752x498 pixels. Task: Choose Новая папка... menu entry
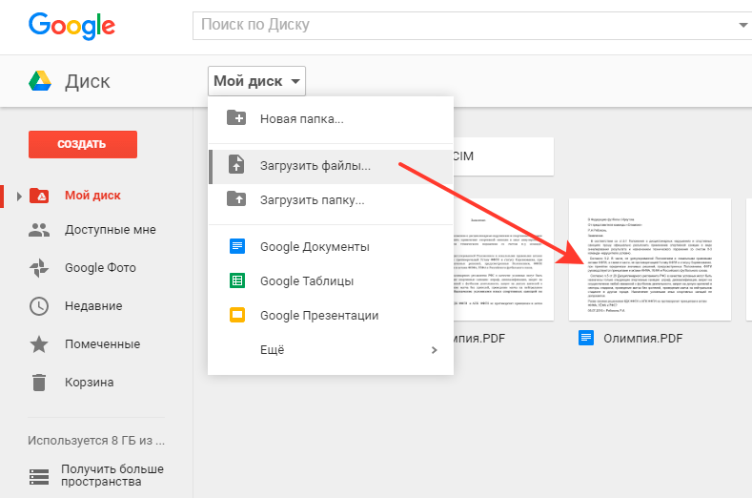[x=331, y=119]
